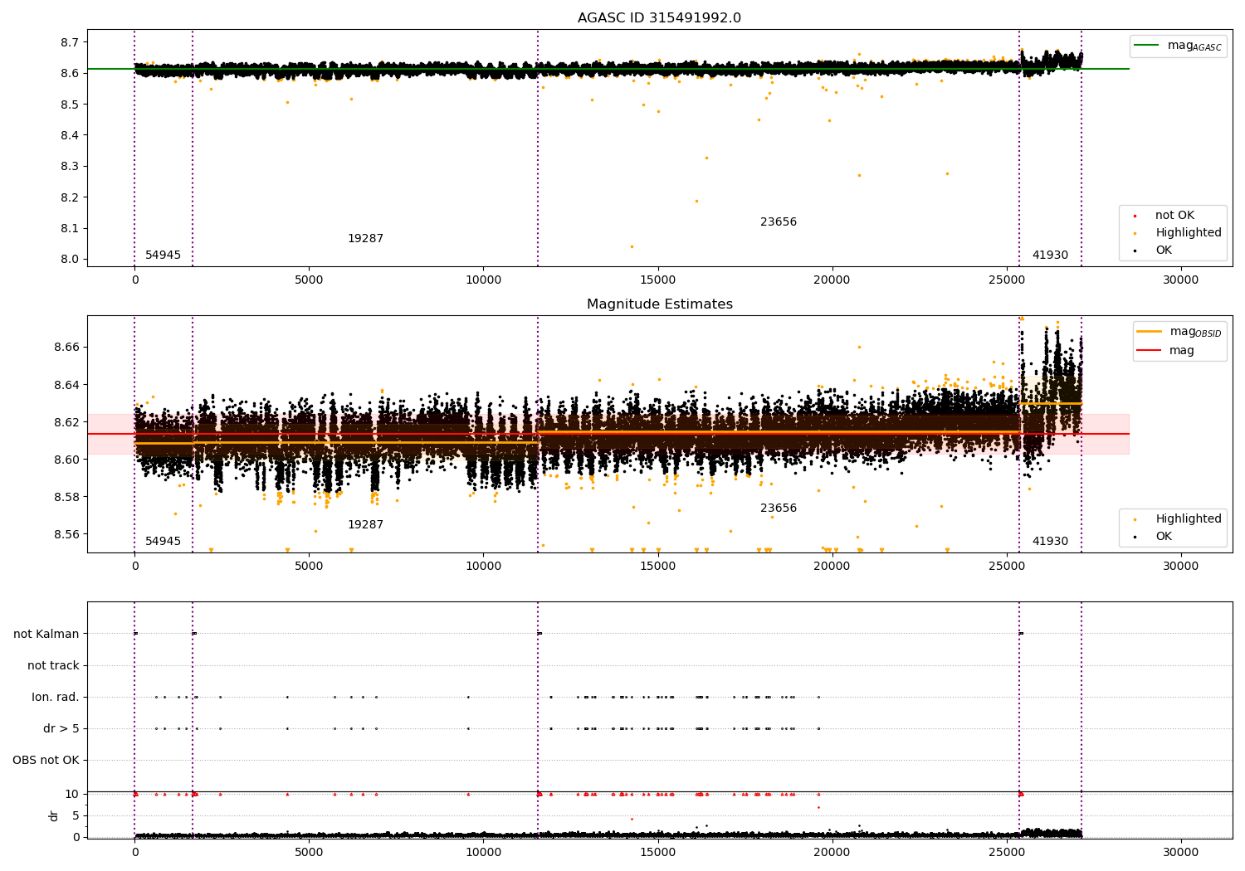Click obsid annotation '23656' in the Magnitude Estimates plot
1245x871 pixels.
click(779, 508)
